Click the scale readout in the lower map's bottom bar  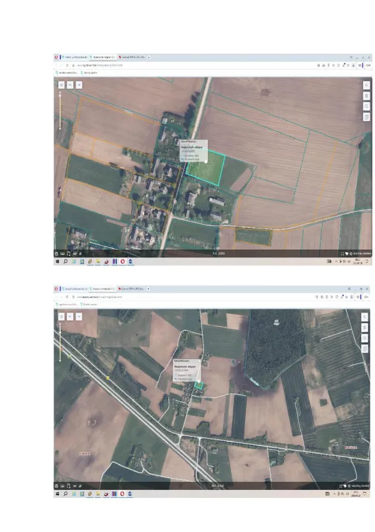tap(218, 486)
